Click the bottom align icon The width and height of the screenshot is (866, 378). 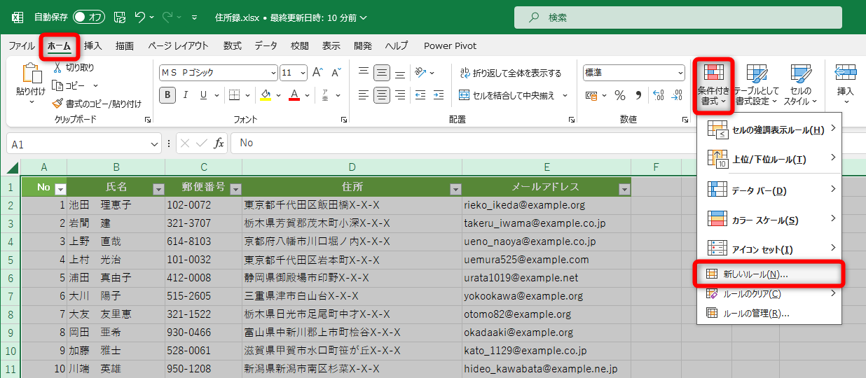(x=399, y=73)
